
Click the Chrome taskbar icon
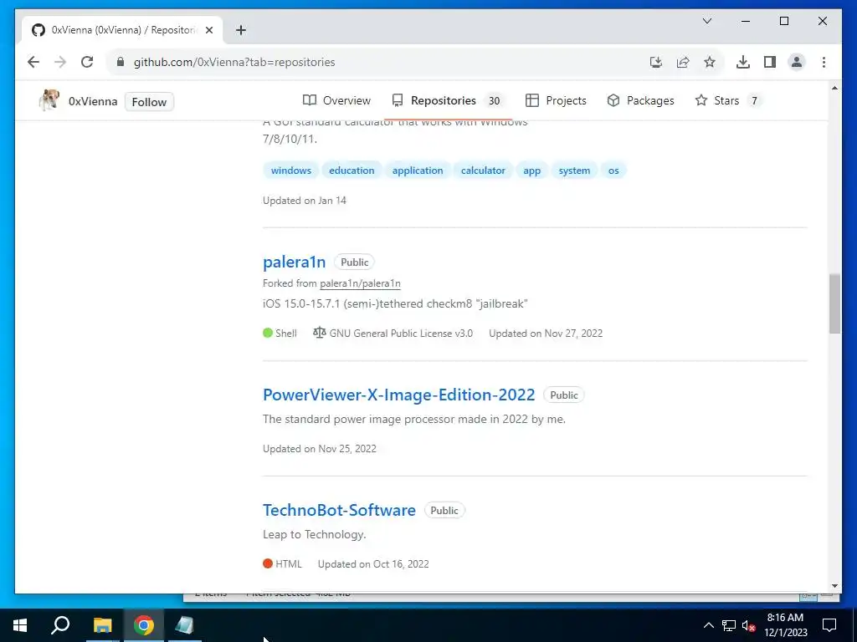pos(144,625)
